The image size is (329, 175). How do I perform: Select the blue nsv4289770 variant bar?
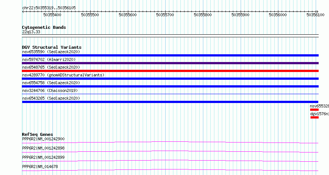pyautogui.click(x=170, y=79)
